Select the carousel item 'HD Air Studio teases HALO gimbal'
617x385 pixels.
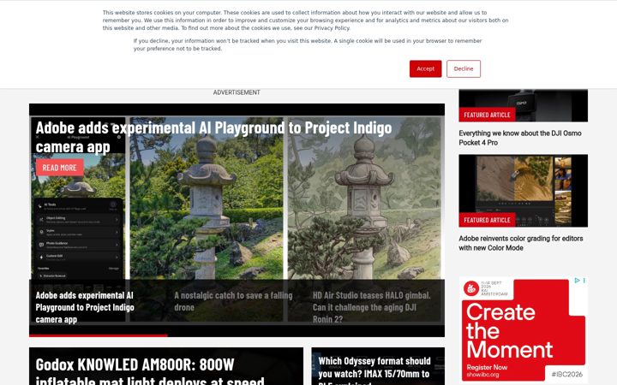coord(372,307)
